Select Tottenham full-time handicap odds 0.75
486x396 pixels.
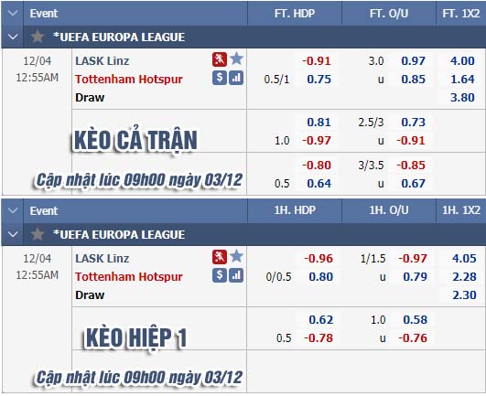click(x=319, y=79)
